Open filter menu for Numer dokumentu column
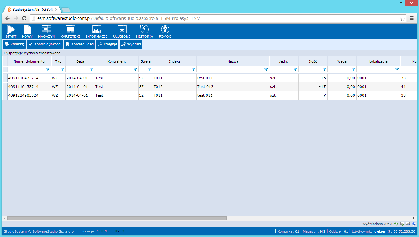This screenshot has height=237, width=419. click(x=48, y=70)
